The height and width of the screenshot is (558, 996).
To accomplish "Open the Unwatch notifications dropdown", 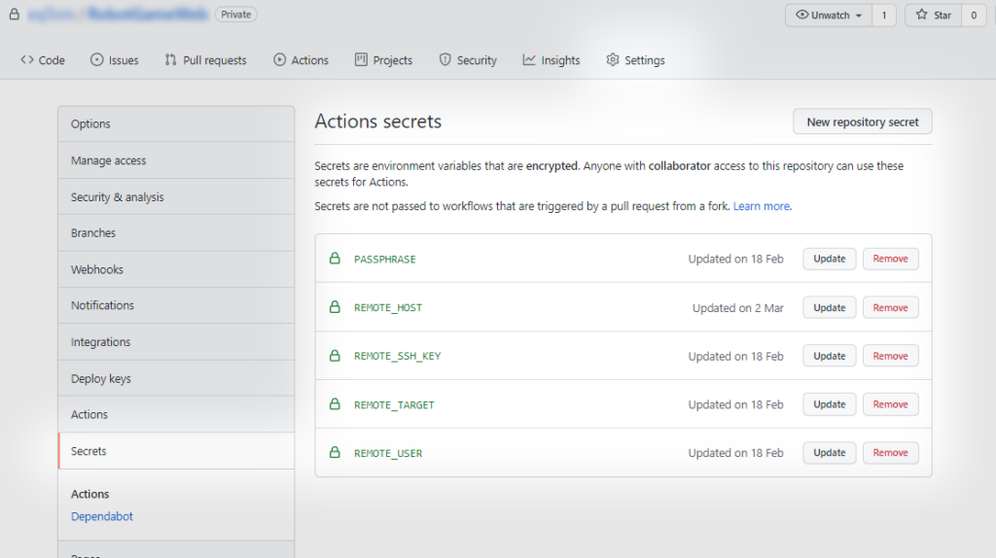I will pos(829,16).
